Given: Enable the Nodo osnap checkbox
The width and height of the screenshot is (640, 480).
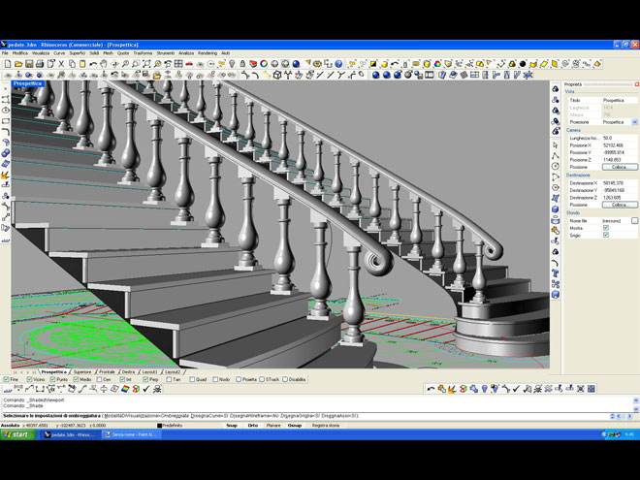Looking at the screenshot, I should [x=215, y=379].
